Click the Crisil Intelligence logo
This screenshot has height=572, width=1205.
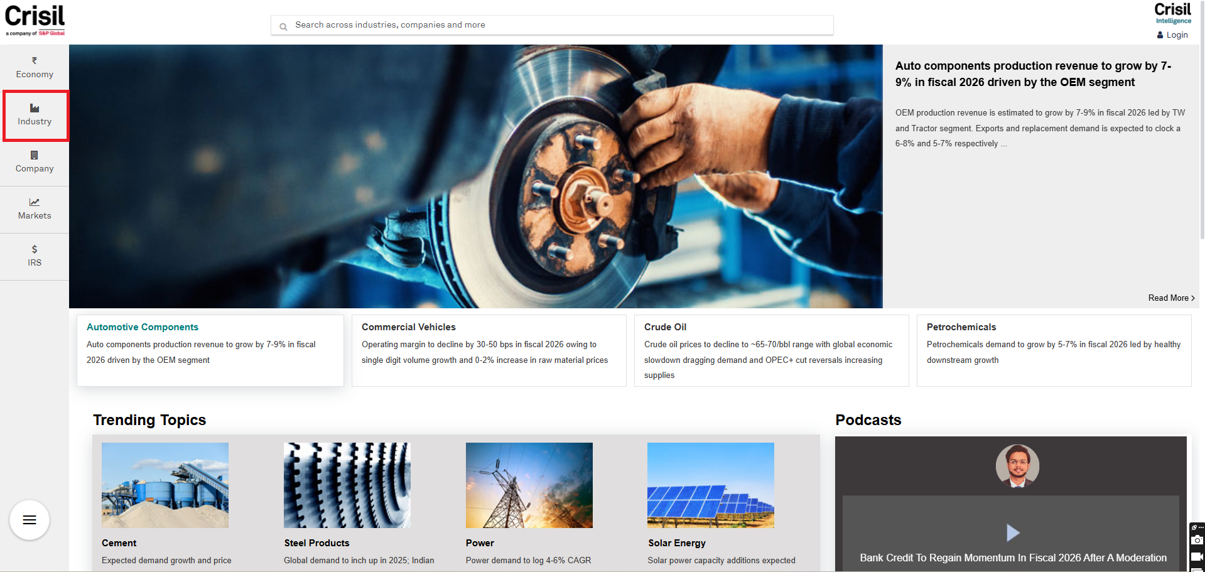(1172, 13)
